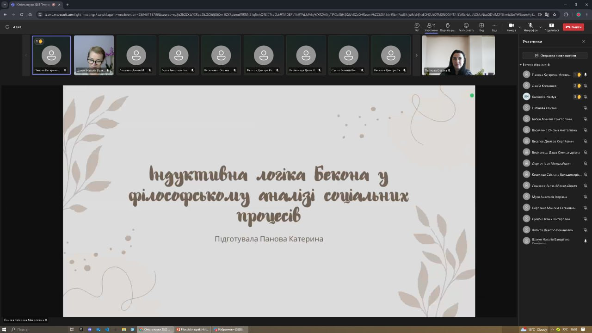Click the shield icon beside the meeting timer
Viewport: 592px width, 333px height.
click(x=7, y=27)
